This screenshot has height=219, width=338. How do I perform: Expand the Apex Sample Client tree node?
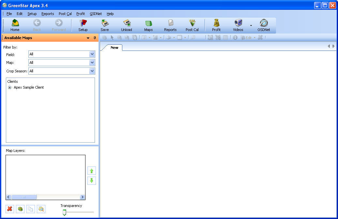click(x=10, y=87)
